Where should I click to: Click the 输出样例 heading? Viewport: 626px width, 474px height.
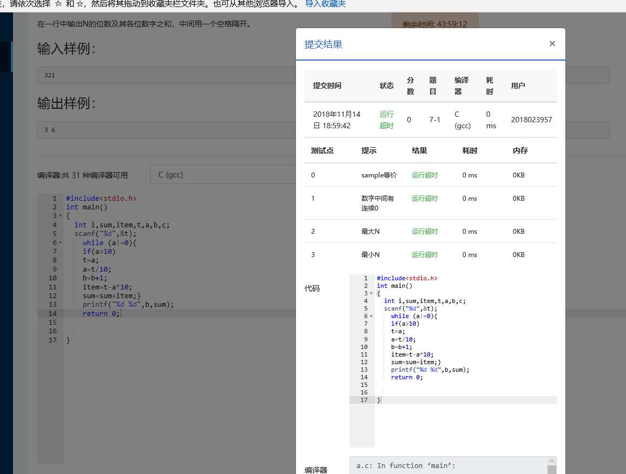pyautogui.click(x=66, y=103)
